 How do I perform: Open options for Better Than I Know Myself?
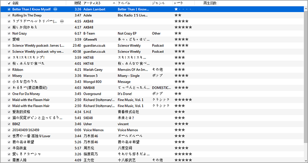click(x=55, y=9)
